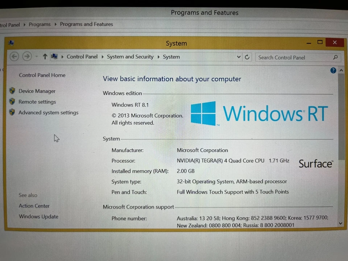Click the forward navigation arrow

27,56
